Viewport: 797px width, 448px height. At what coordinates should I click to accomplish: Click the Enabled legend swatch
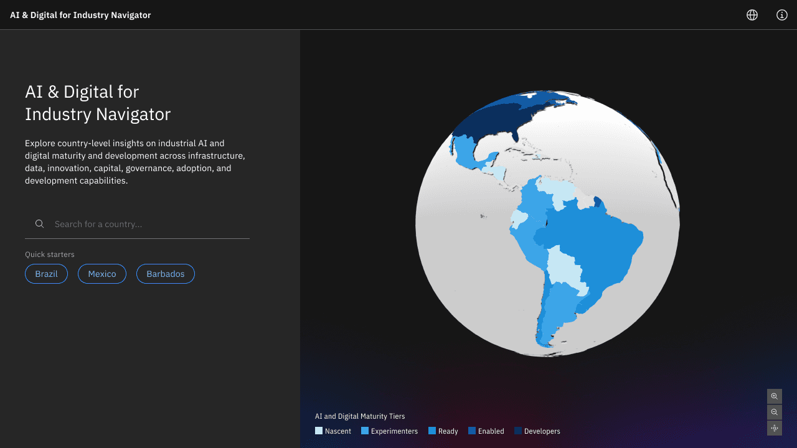(472, 431)
